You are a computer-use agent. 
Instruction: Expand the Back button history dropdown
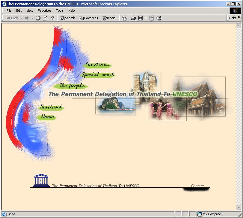pyautogui.click(x=21, y=18)
